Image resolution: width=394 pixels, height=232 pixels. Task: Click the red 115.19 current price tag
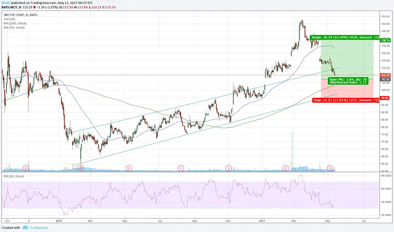click(x=386, y=75)
